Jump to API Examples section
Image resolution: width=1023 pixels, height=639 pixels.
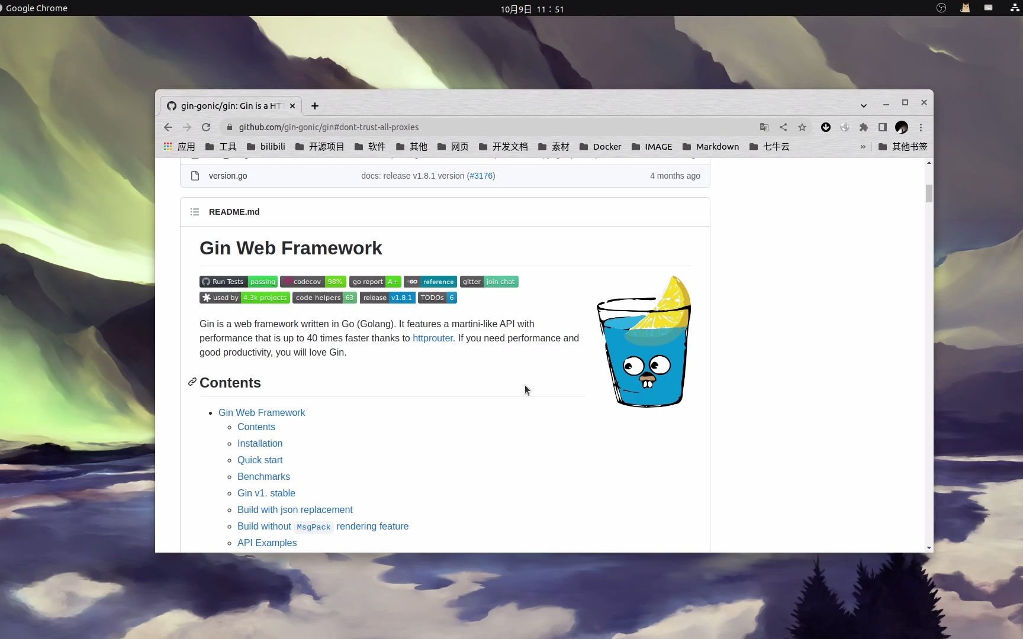click(267, 543)
